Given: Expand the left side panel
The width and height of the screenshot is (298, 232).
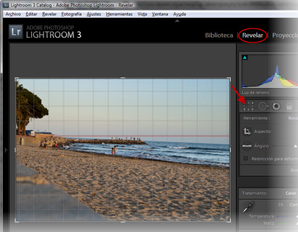Looking at the screenshot, I should coord(6,150).
